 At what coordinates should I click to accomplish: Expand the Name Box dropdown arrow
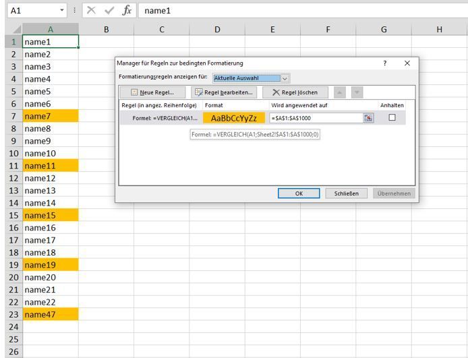(x=62, y=10)
